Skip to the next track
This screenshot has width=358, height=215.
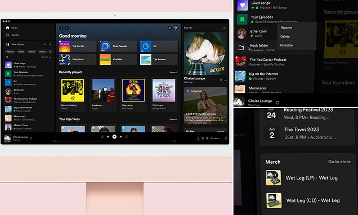pyautogui.click(x=121, y=137)
